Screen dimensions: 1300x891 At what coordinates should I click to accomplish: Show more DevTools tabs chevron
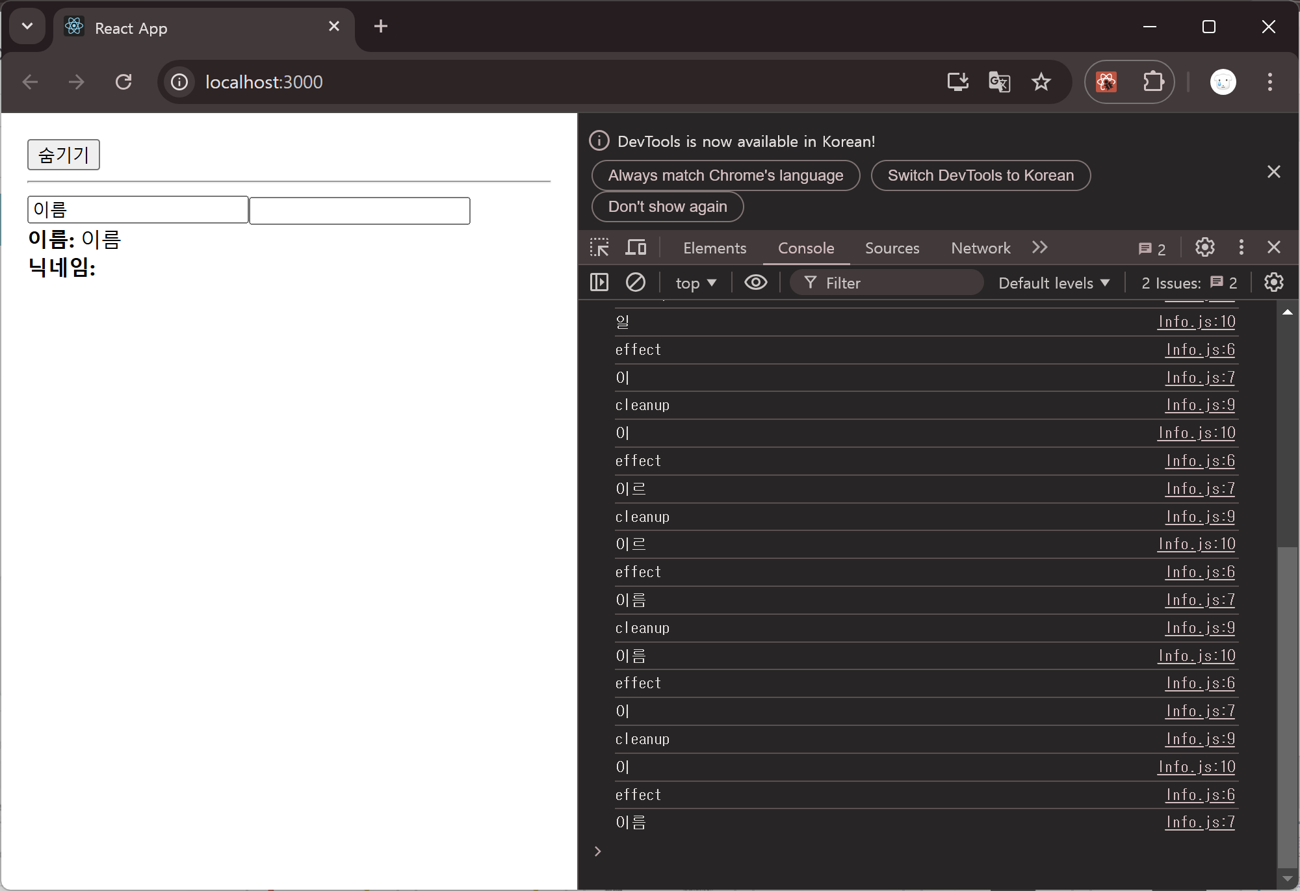click(1040, 248)
